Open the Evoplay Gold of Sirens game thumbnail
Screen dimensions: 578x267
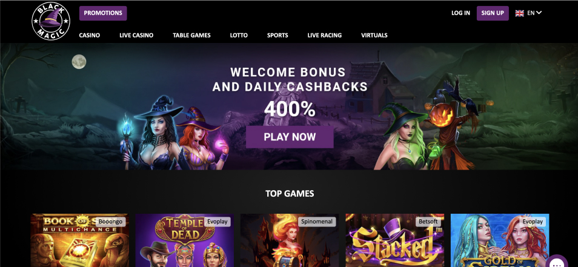(500, 240)
